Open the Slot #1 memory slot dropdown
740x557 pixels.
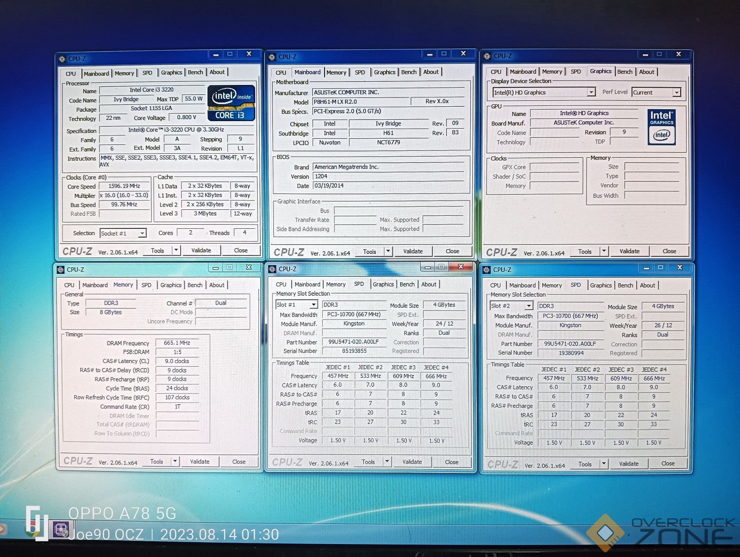(314, 305)
